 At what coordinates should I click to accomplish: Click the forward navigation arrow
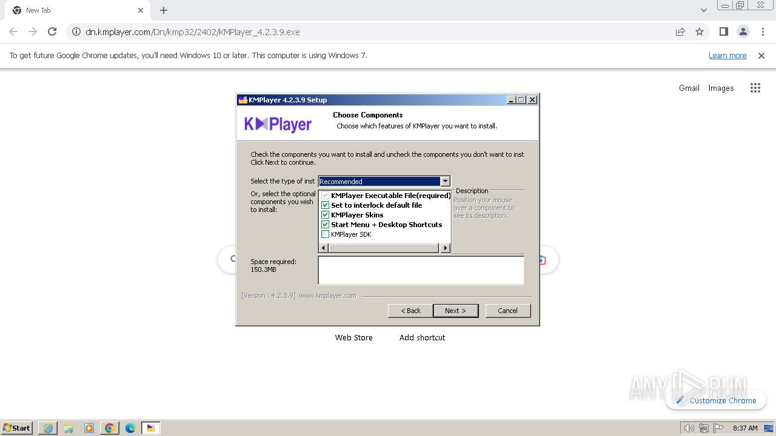pos(33,31)
